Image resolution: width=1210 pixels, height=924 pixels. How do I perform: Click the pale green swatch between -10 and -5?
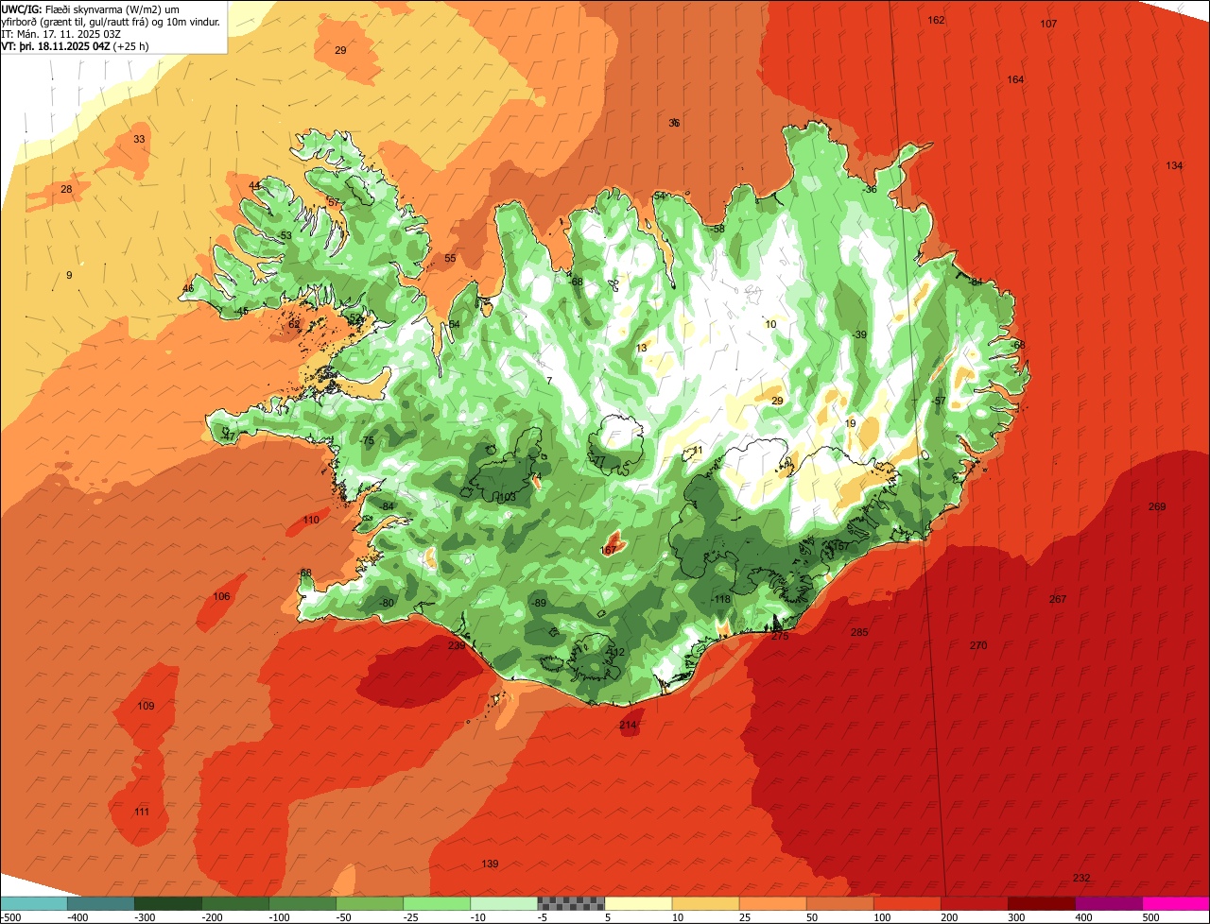click(x=504, y=903)
